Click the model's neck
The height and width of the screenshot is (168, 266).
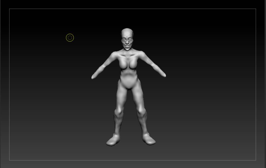coord(128,51)
